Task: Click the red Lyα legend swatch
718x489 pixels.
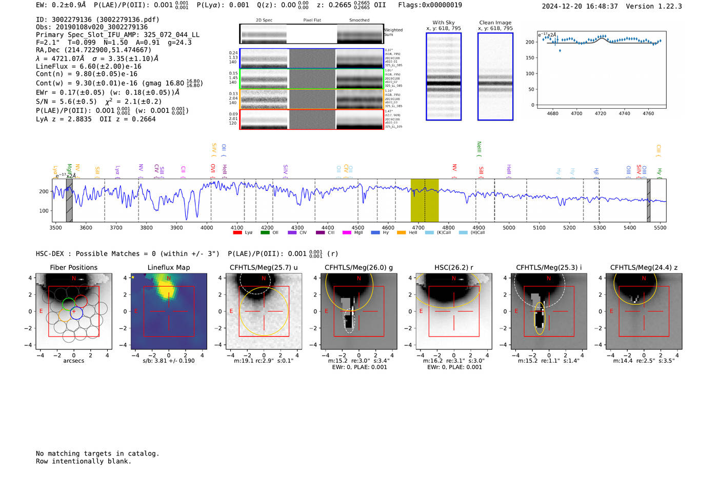Action: coord(237,232)
